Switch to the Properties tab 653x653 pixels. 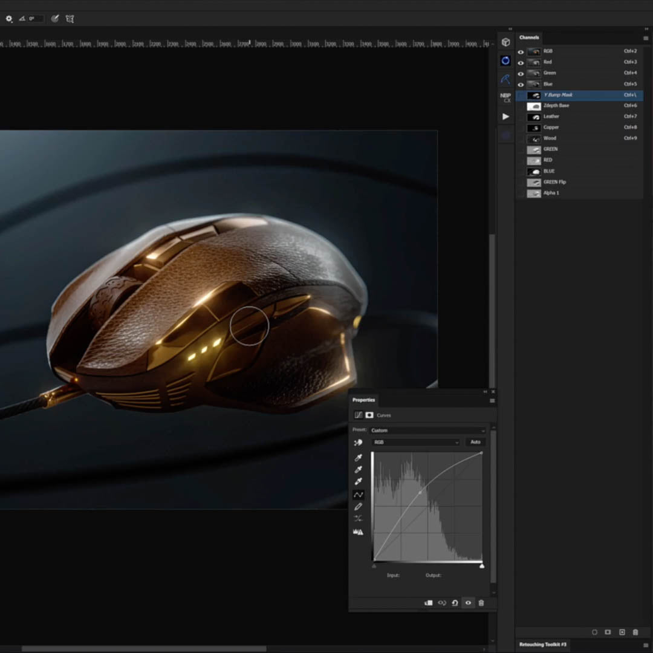pos(363,400)
